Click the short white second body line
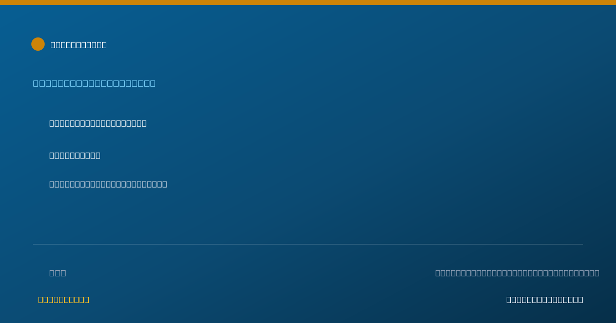This screenshot has height=323, width=616. click(x=75, y=155)
